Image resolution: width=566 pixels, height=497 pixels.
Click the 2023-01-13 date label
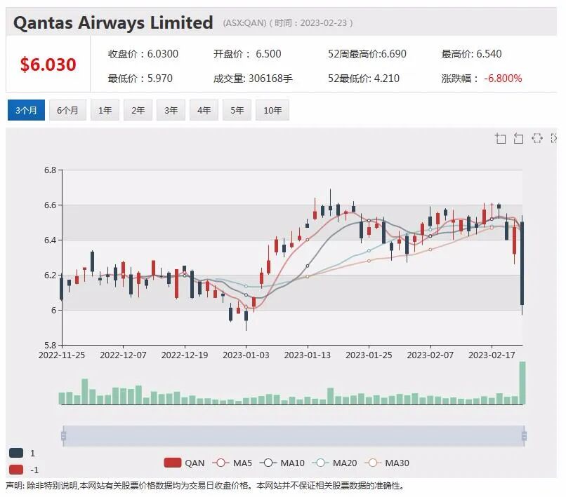pyautogui.click(x=307, y=355)
